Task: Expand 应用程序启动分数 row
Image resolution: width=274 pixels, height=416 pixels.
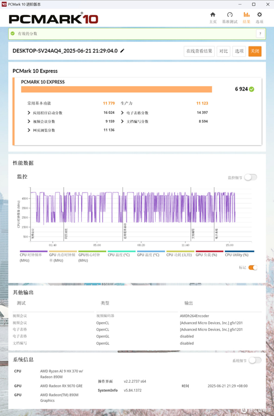Action: pyautogui.click(x=29, y=113)
